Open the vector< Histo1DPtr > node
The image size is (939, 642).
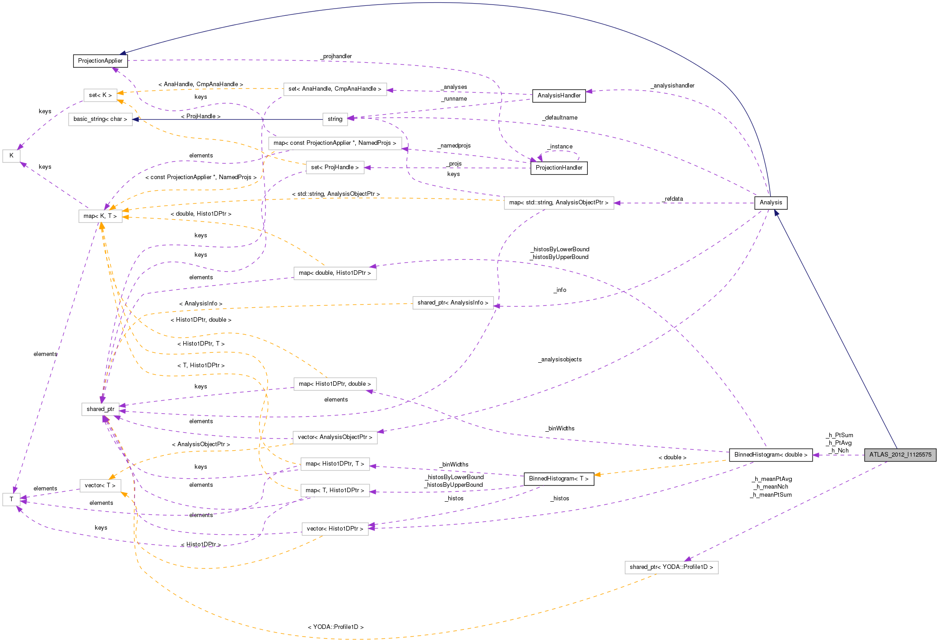coord(335,529)
